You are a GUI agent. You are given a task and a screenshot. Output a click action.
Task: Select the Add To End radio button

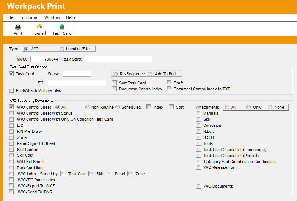point(150,74)
